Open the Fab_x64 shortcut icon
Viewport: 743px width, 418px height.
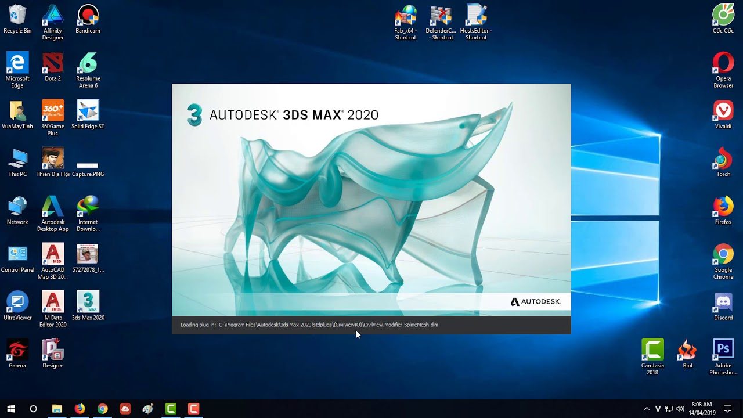[406, 23]
